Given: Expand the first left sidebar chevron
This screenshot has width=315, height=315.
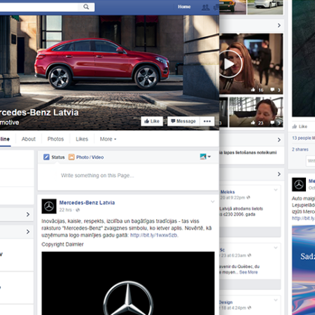Looking at the screenshot, I should pyautogui.click(x=28, y=214).
